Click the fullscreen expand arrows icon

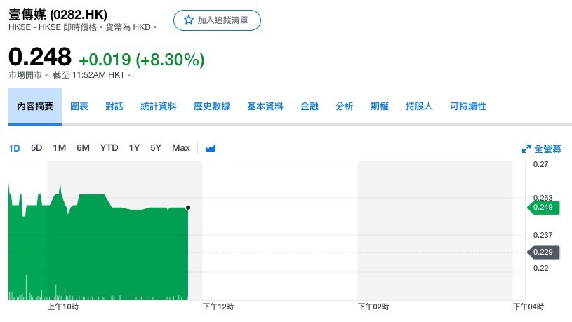(526, 149)
